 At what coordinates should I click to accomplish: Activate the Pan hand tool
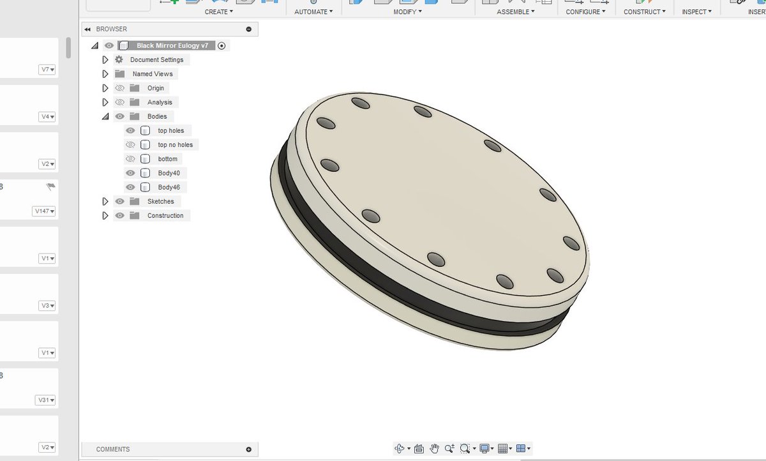click(434, 448)
